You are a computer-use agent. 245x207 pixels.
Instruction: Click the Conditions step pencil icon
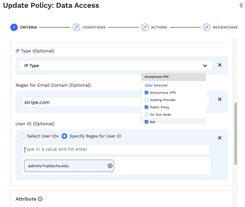point(76,27)
